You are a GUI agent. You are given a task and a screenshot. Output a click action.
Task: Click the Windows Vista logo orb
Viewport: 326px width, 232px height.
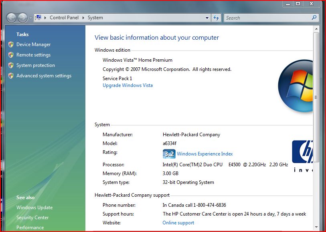point(295,86)
